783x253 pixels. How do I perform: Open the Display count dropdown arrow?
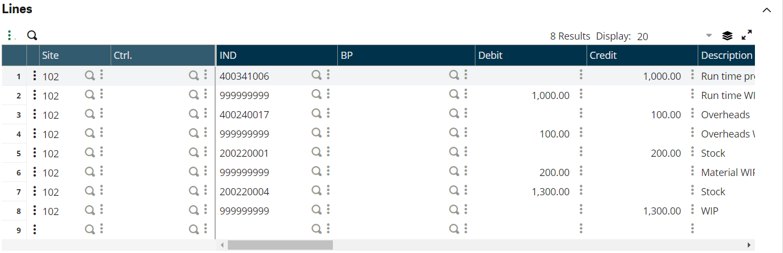tap(709, 36)
